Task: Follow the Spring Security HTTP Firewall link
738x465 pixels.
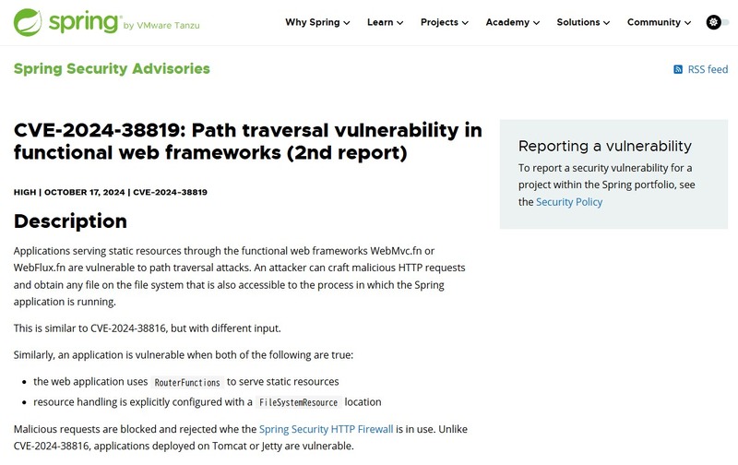Action: click(326, 429)
